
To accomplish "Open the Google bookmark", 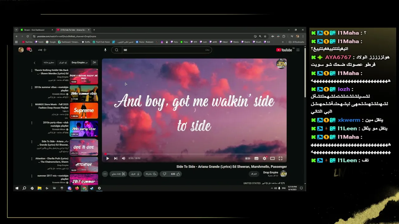I will click(x=51, y=42).
